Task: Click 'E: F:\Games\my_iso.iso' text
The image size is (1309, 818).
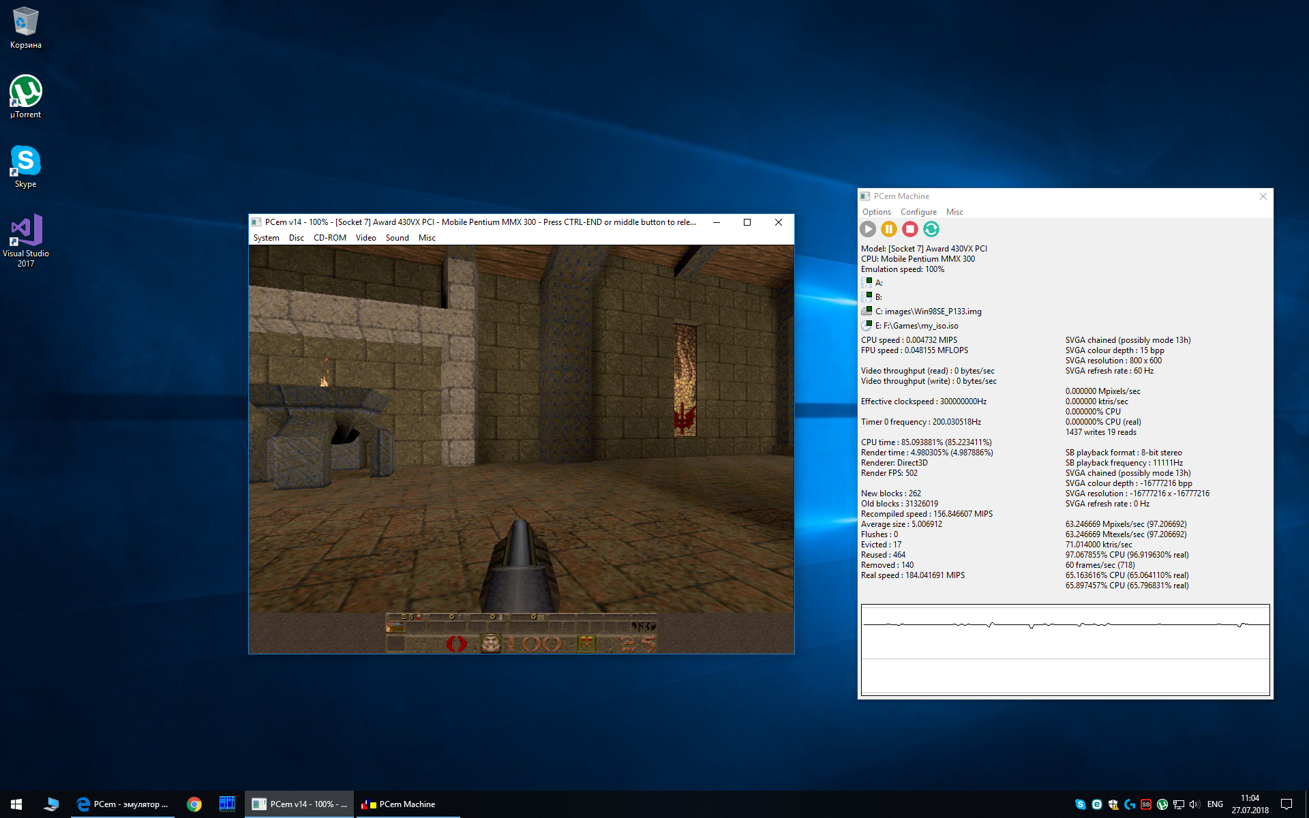Action: pyautogui.click(x=917, y=326)
